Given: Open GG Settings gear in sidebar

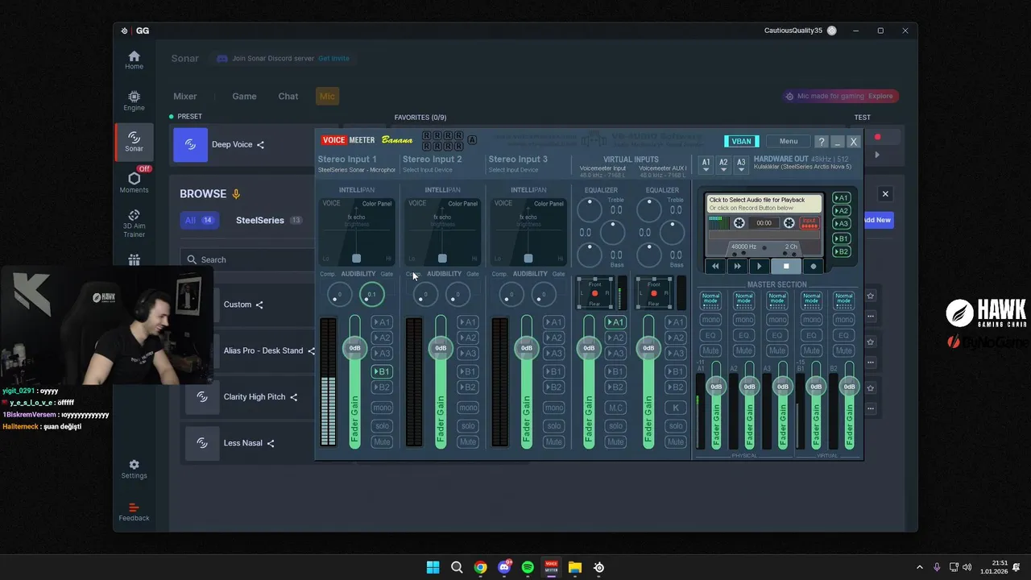Looking at the screenshot, I should pos(134,469).
